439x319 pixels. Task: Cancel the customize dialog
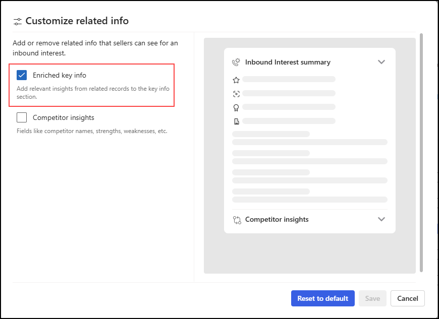point(407,298)
